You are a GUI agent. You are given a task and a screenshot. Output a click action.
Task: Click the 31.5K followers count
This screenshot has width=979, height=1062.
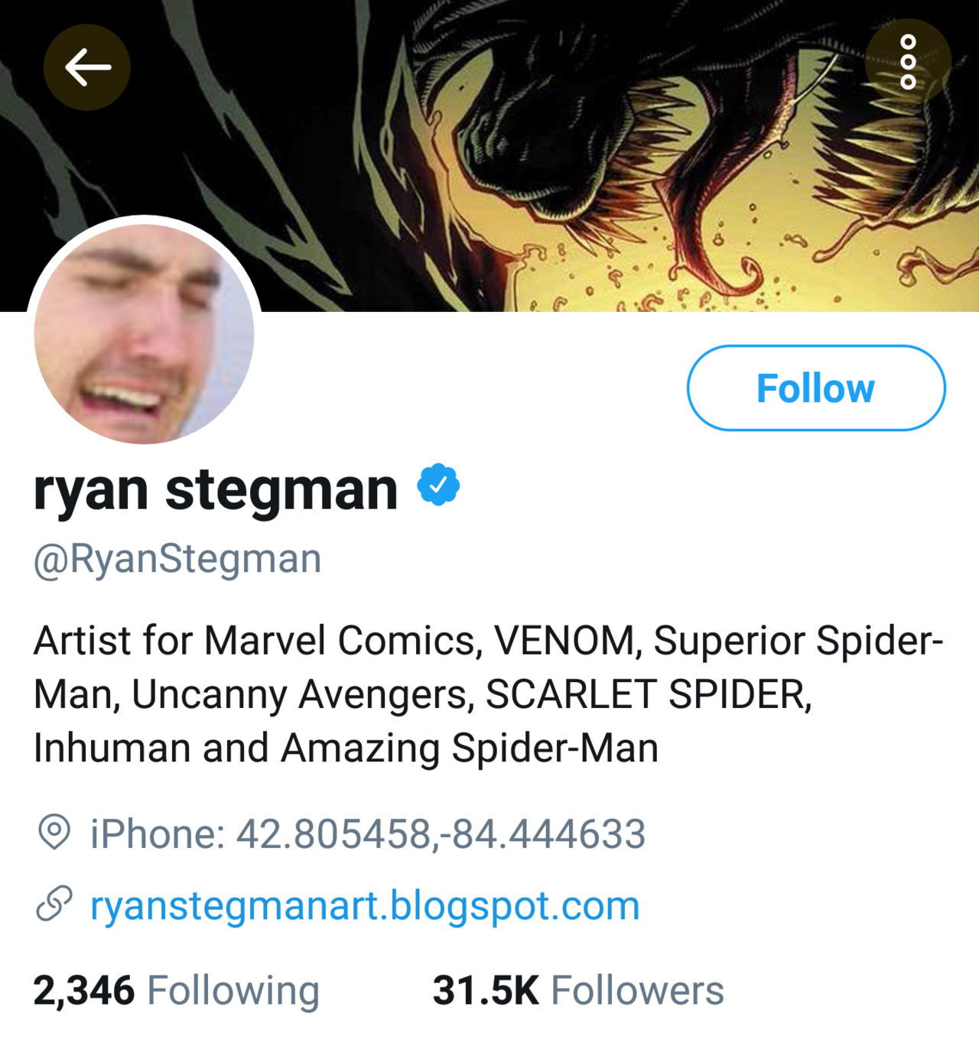[x=486, y=990]
